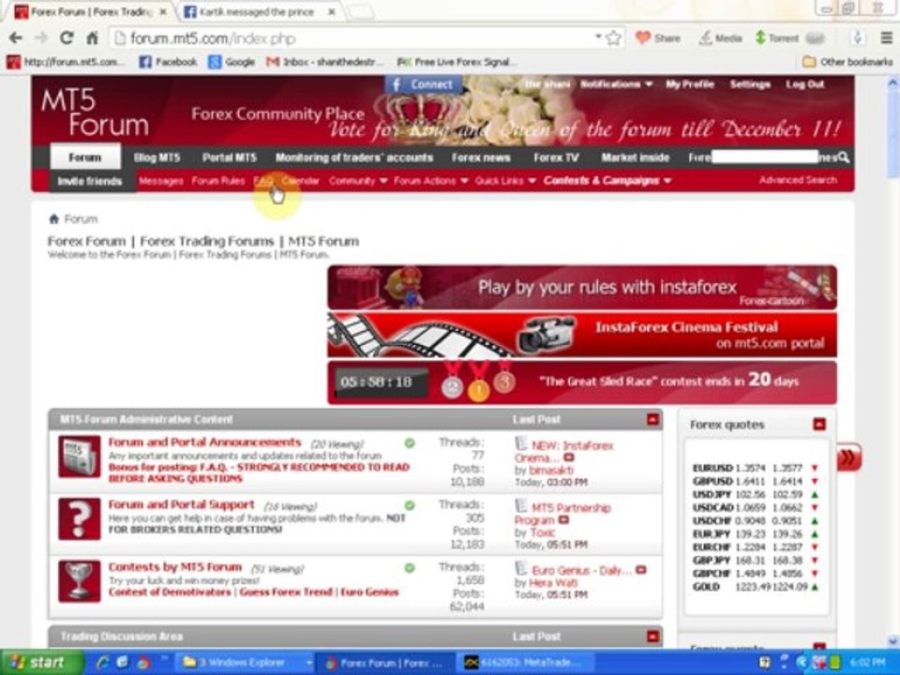Screen dimensions: 900x675
Task: Open Portal MT5 tab
Action: coord(229,157)
